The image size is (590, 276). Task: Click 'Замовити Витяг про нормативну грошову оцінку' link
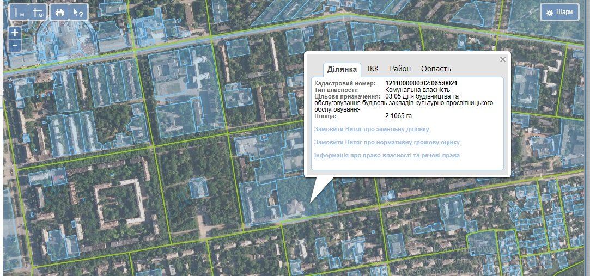click(387, 143)
